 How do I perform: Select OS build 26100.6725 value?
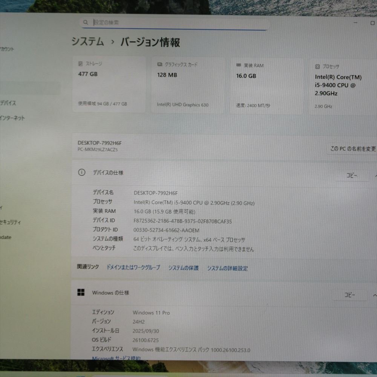pyautogui.click(x=146, y=340)
